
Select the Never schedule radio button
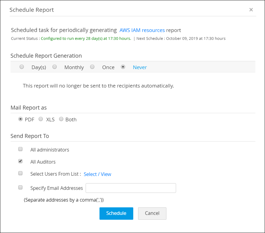tap(123, 67)
